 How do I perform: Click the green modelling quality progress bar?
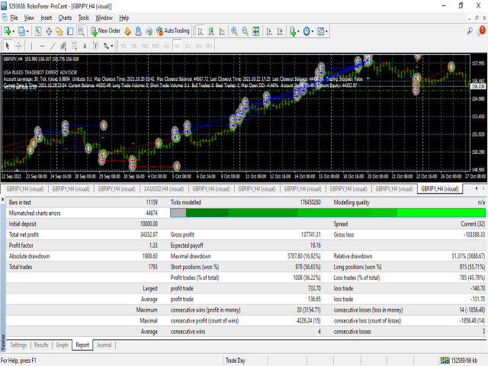tap(327, 213)
